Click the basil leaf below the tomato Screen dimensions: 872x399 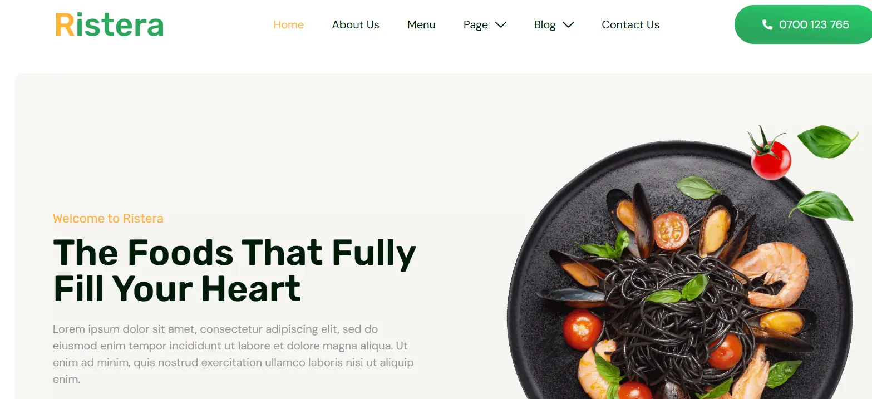(x=821, y=206)
